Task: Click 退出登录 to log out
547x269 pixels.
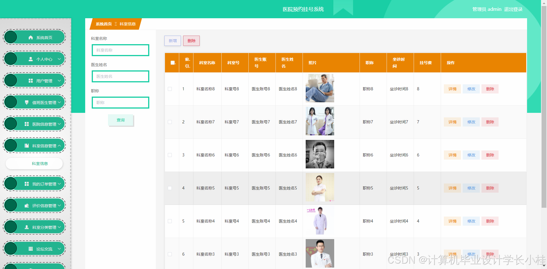Action: coord(513,9)
